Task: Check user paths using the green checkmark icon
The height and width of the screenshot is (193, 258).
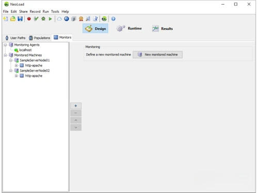Action: pos(36,19)
